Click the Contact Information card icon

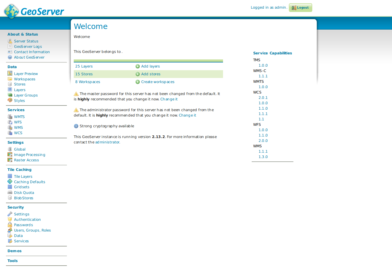coord(10,52)
